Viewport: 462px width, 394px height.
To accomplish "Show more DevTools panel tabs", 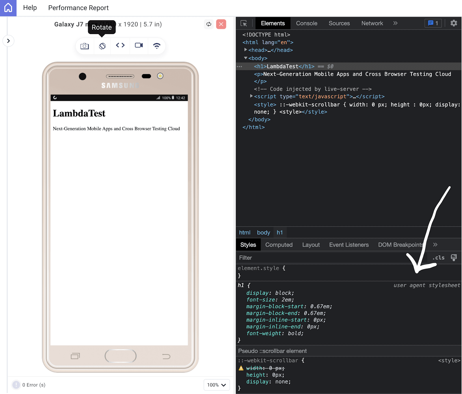I will (x=395, y=23).
